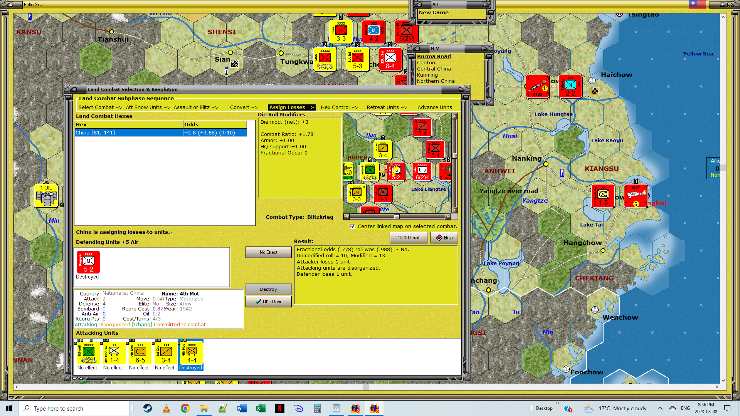The image size is (740, 416).
Task: Toggle Center linked map on selected combat
Action: [353, 226]
